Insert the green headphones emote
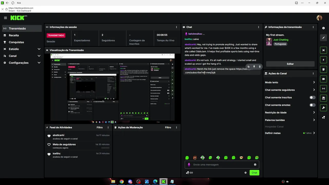Screen dimensions: 329x185 [203, 158]
